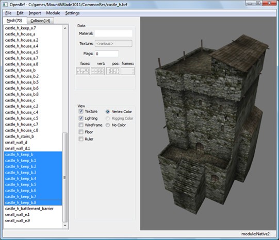
Task: Click the mesh list scrollbar thumb
Action: (x=65, y=177)
